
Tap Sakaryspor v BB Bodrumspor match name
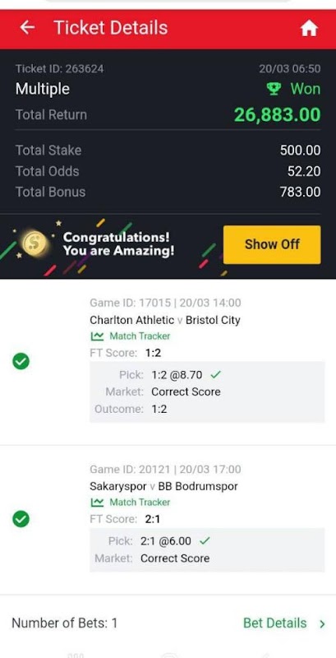click(163, 487)
